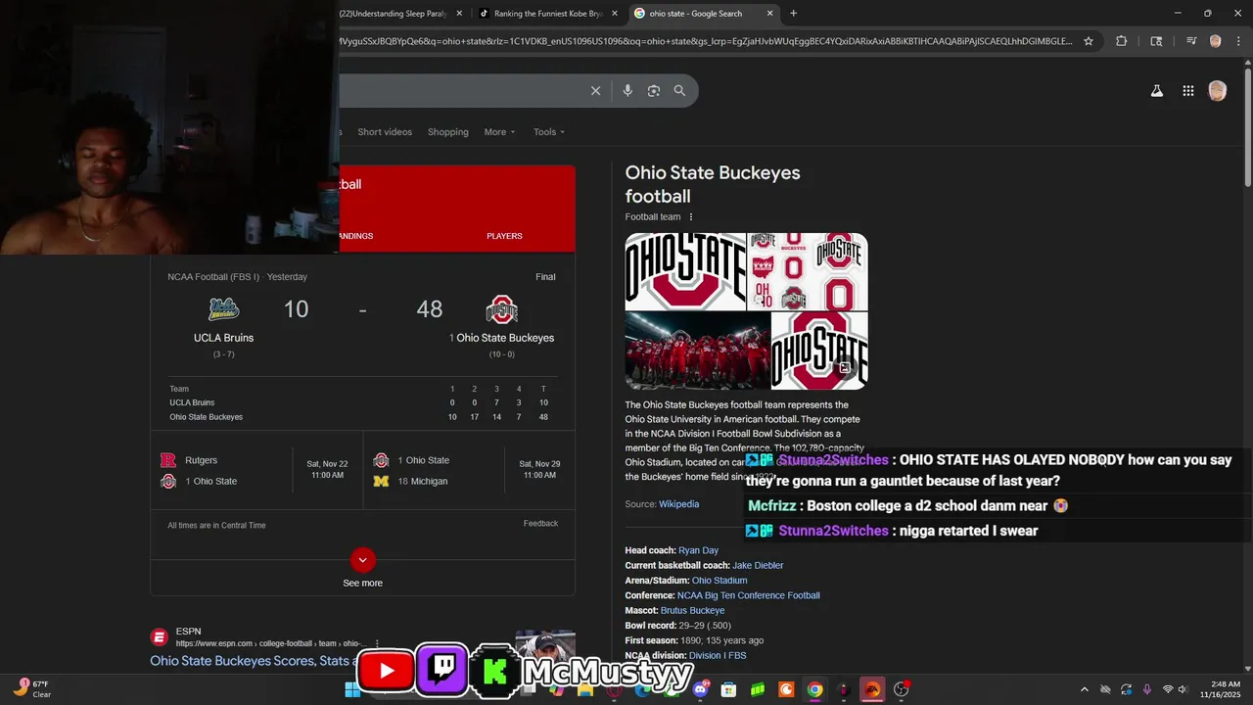
Task: Select the Shopping search filter
Action: click(x=448, y=132)
